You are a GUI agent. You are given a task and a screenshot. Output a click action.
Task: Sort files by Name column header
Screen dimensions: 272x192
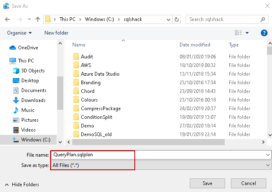click(x=79, y=45)
